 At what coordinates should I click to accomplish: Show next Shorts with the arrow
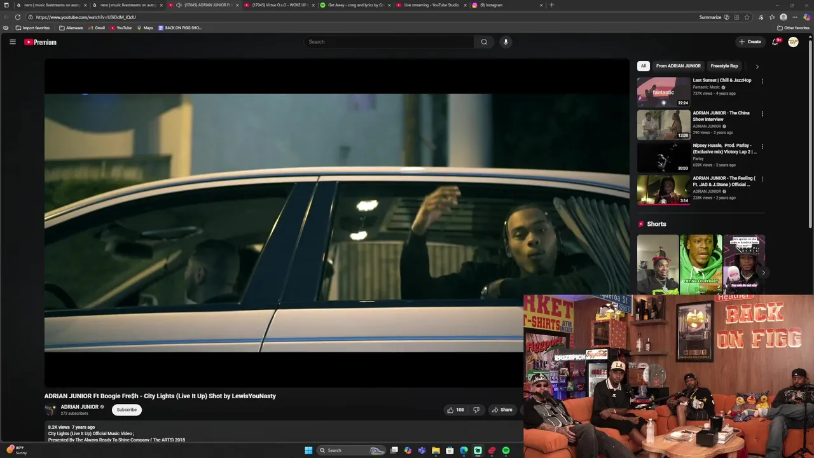[763, 272]
